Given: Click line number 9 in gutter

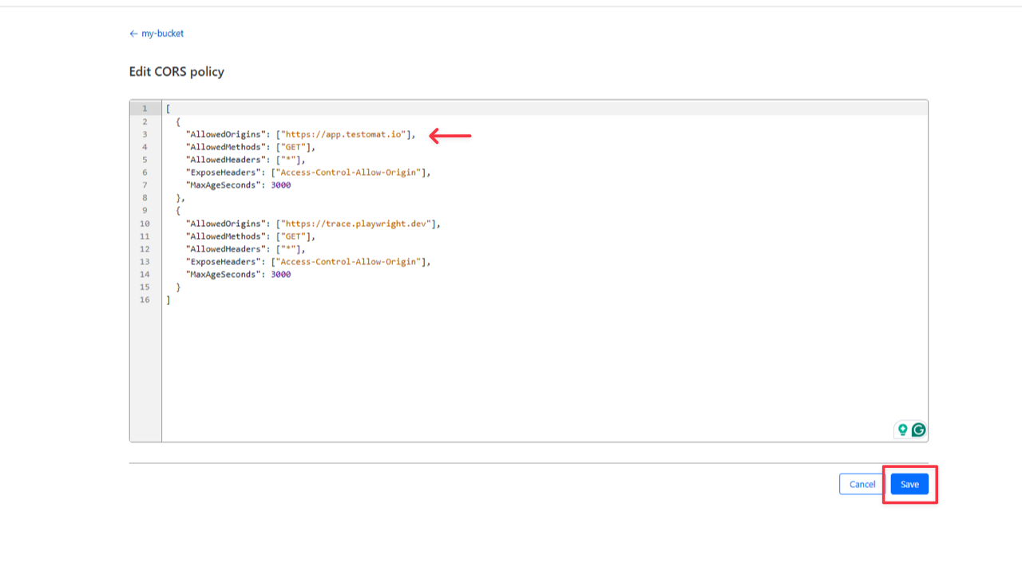Looking at the screenshot, I should click(x=145, y=211).
